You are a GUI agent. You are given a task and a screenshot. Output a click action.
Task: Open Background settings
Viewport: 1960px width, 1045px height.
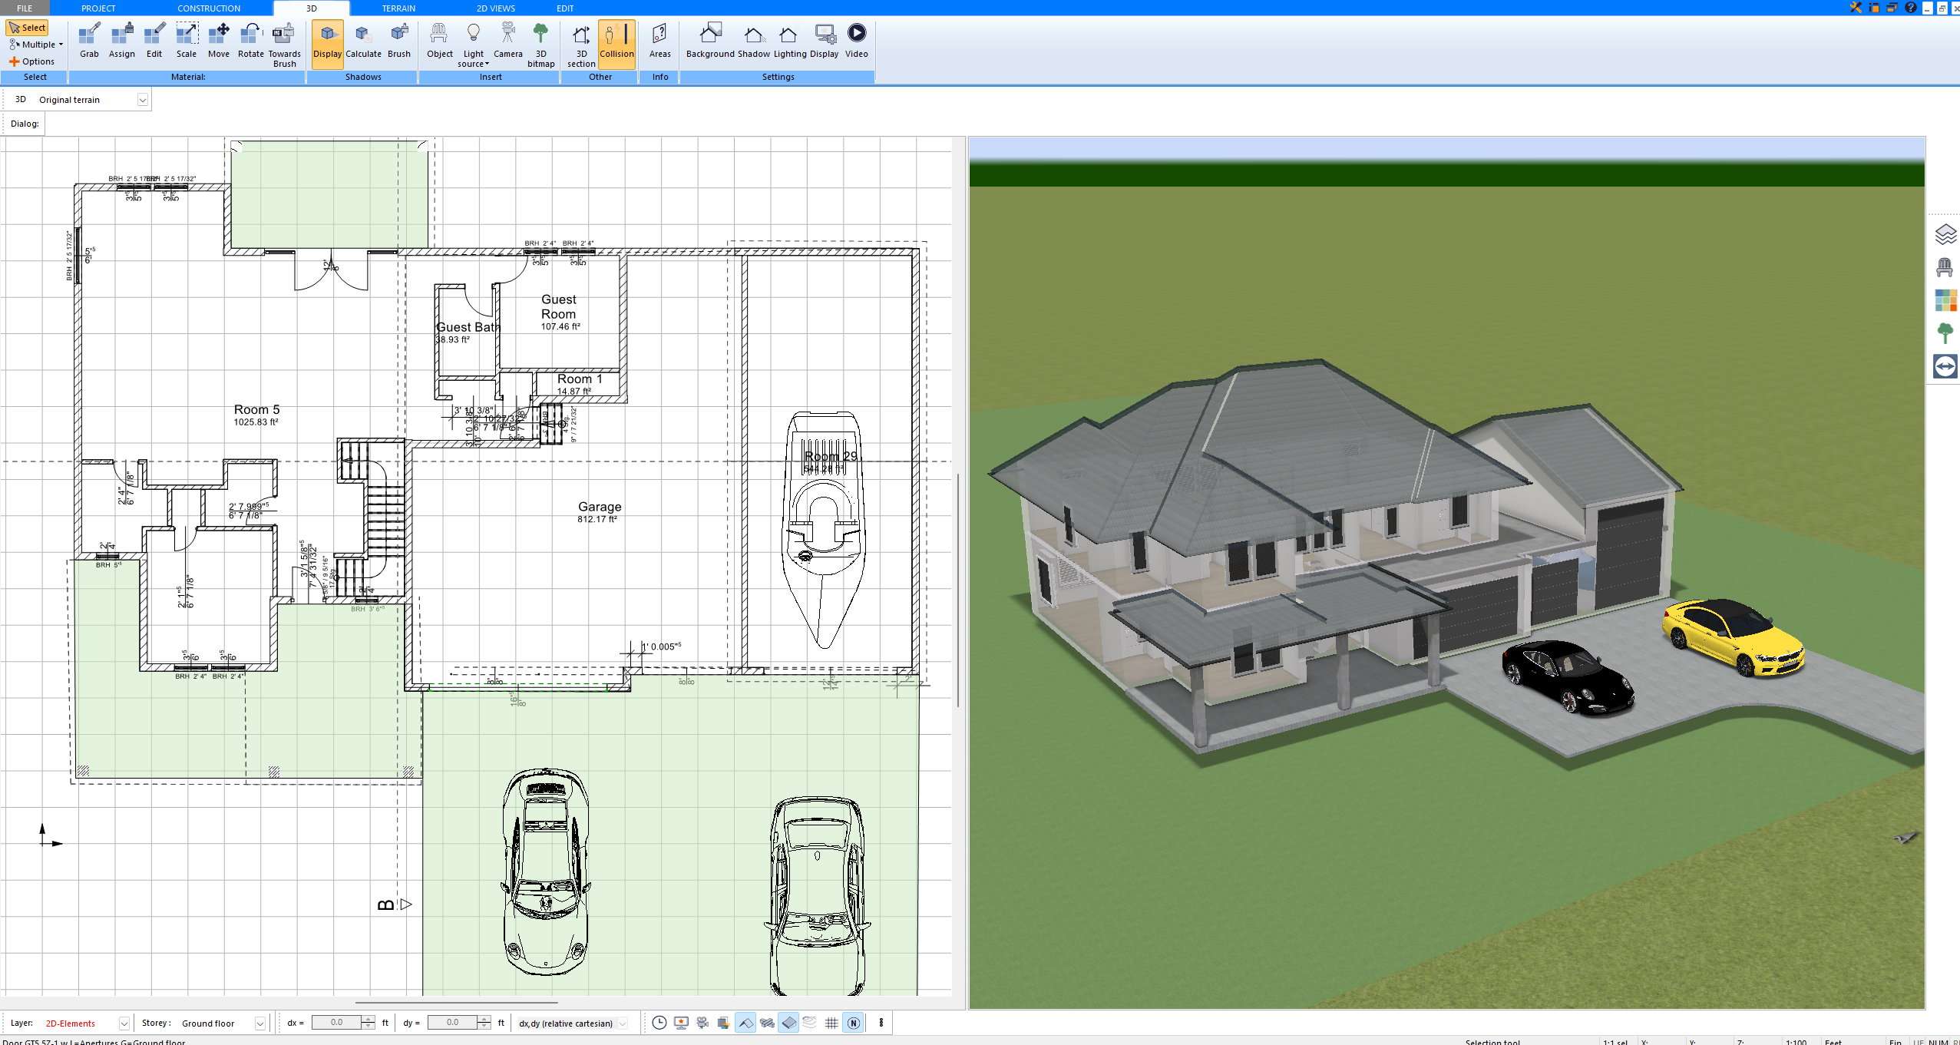[x=710, y=41]
